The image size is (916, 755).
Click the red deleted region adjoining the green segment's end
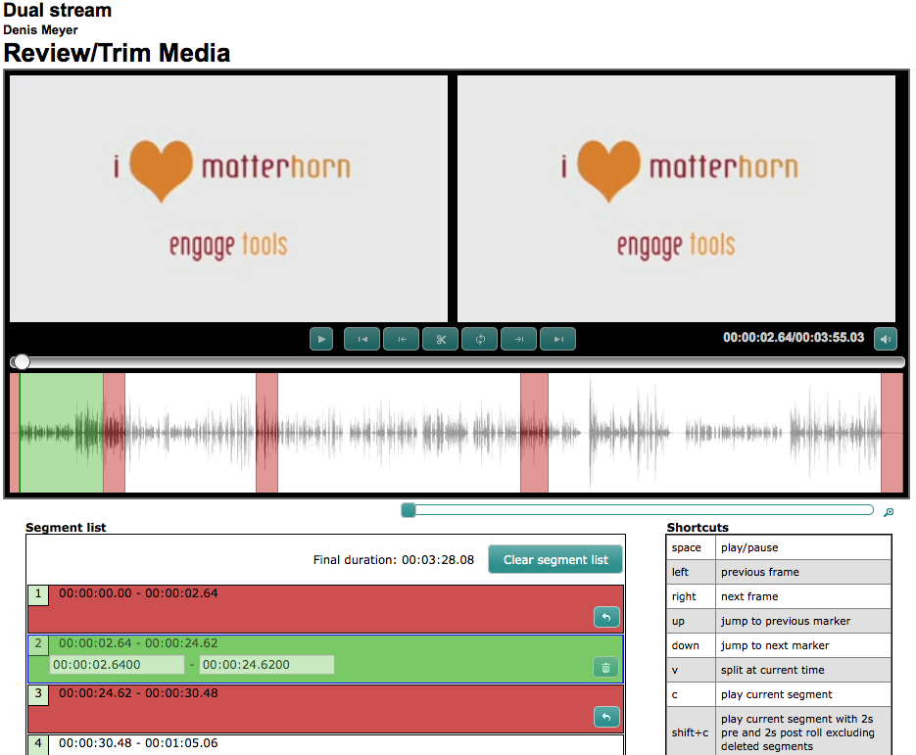pos(114,433)
